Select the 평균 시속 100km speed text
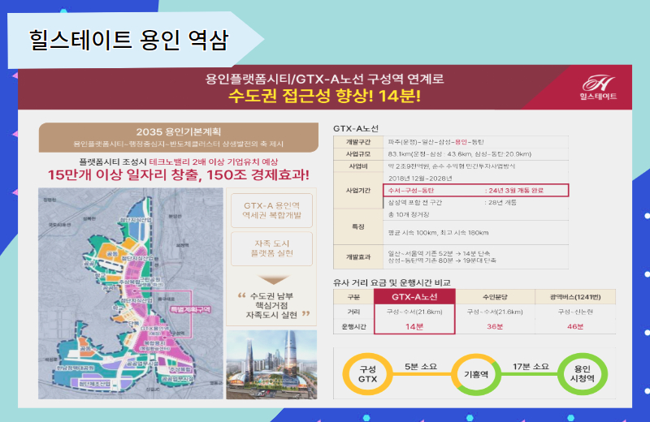The width and height of the screenshot is (650, 422). (x=438, y=233)
